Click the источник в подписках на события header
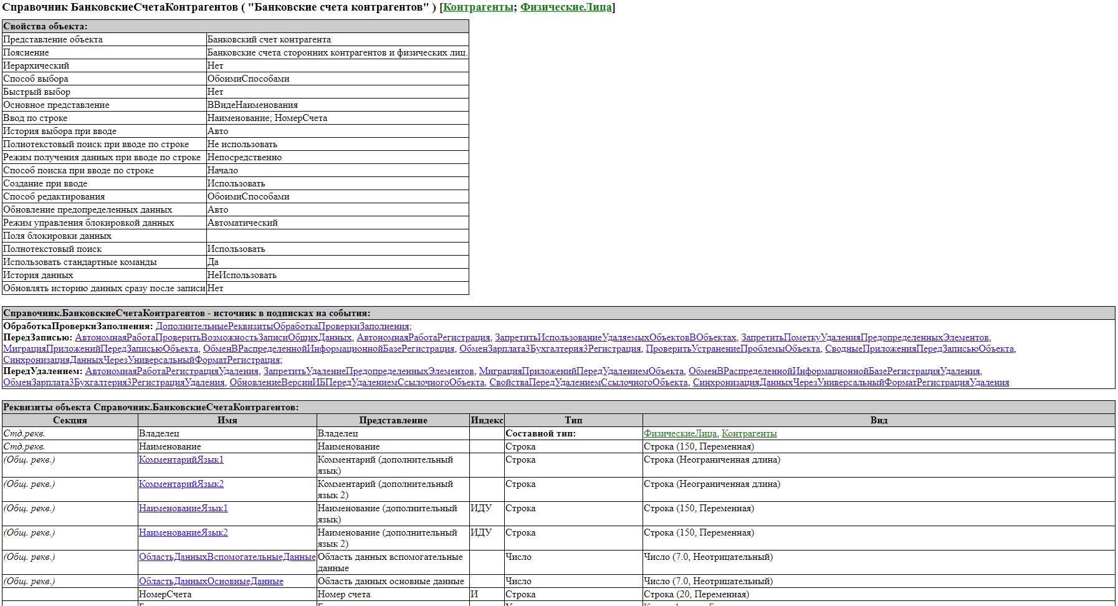The height and width of the screenshot is (606, 1118). [558, 313]
